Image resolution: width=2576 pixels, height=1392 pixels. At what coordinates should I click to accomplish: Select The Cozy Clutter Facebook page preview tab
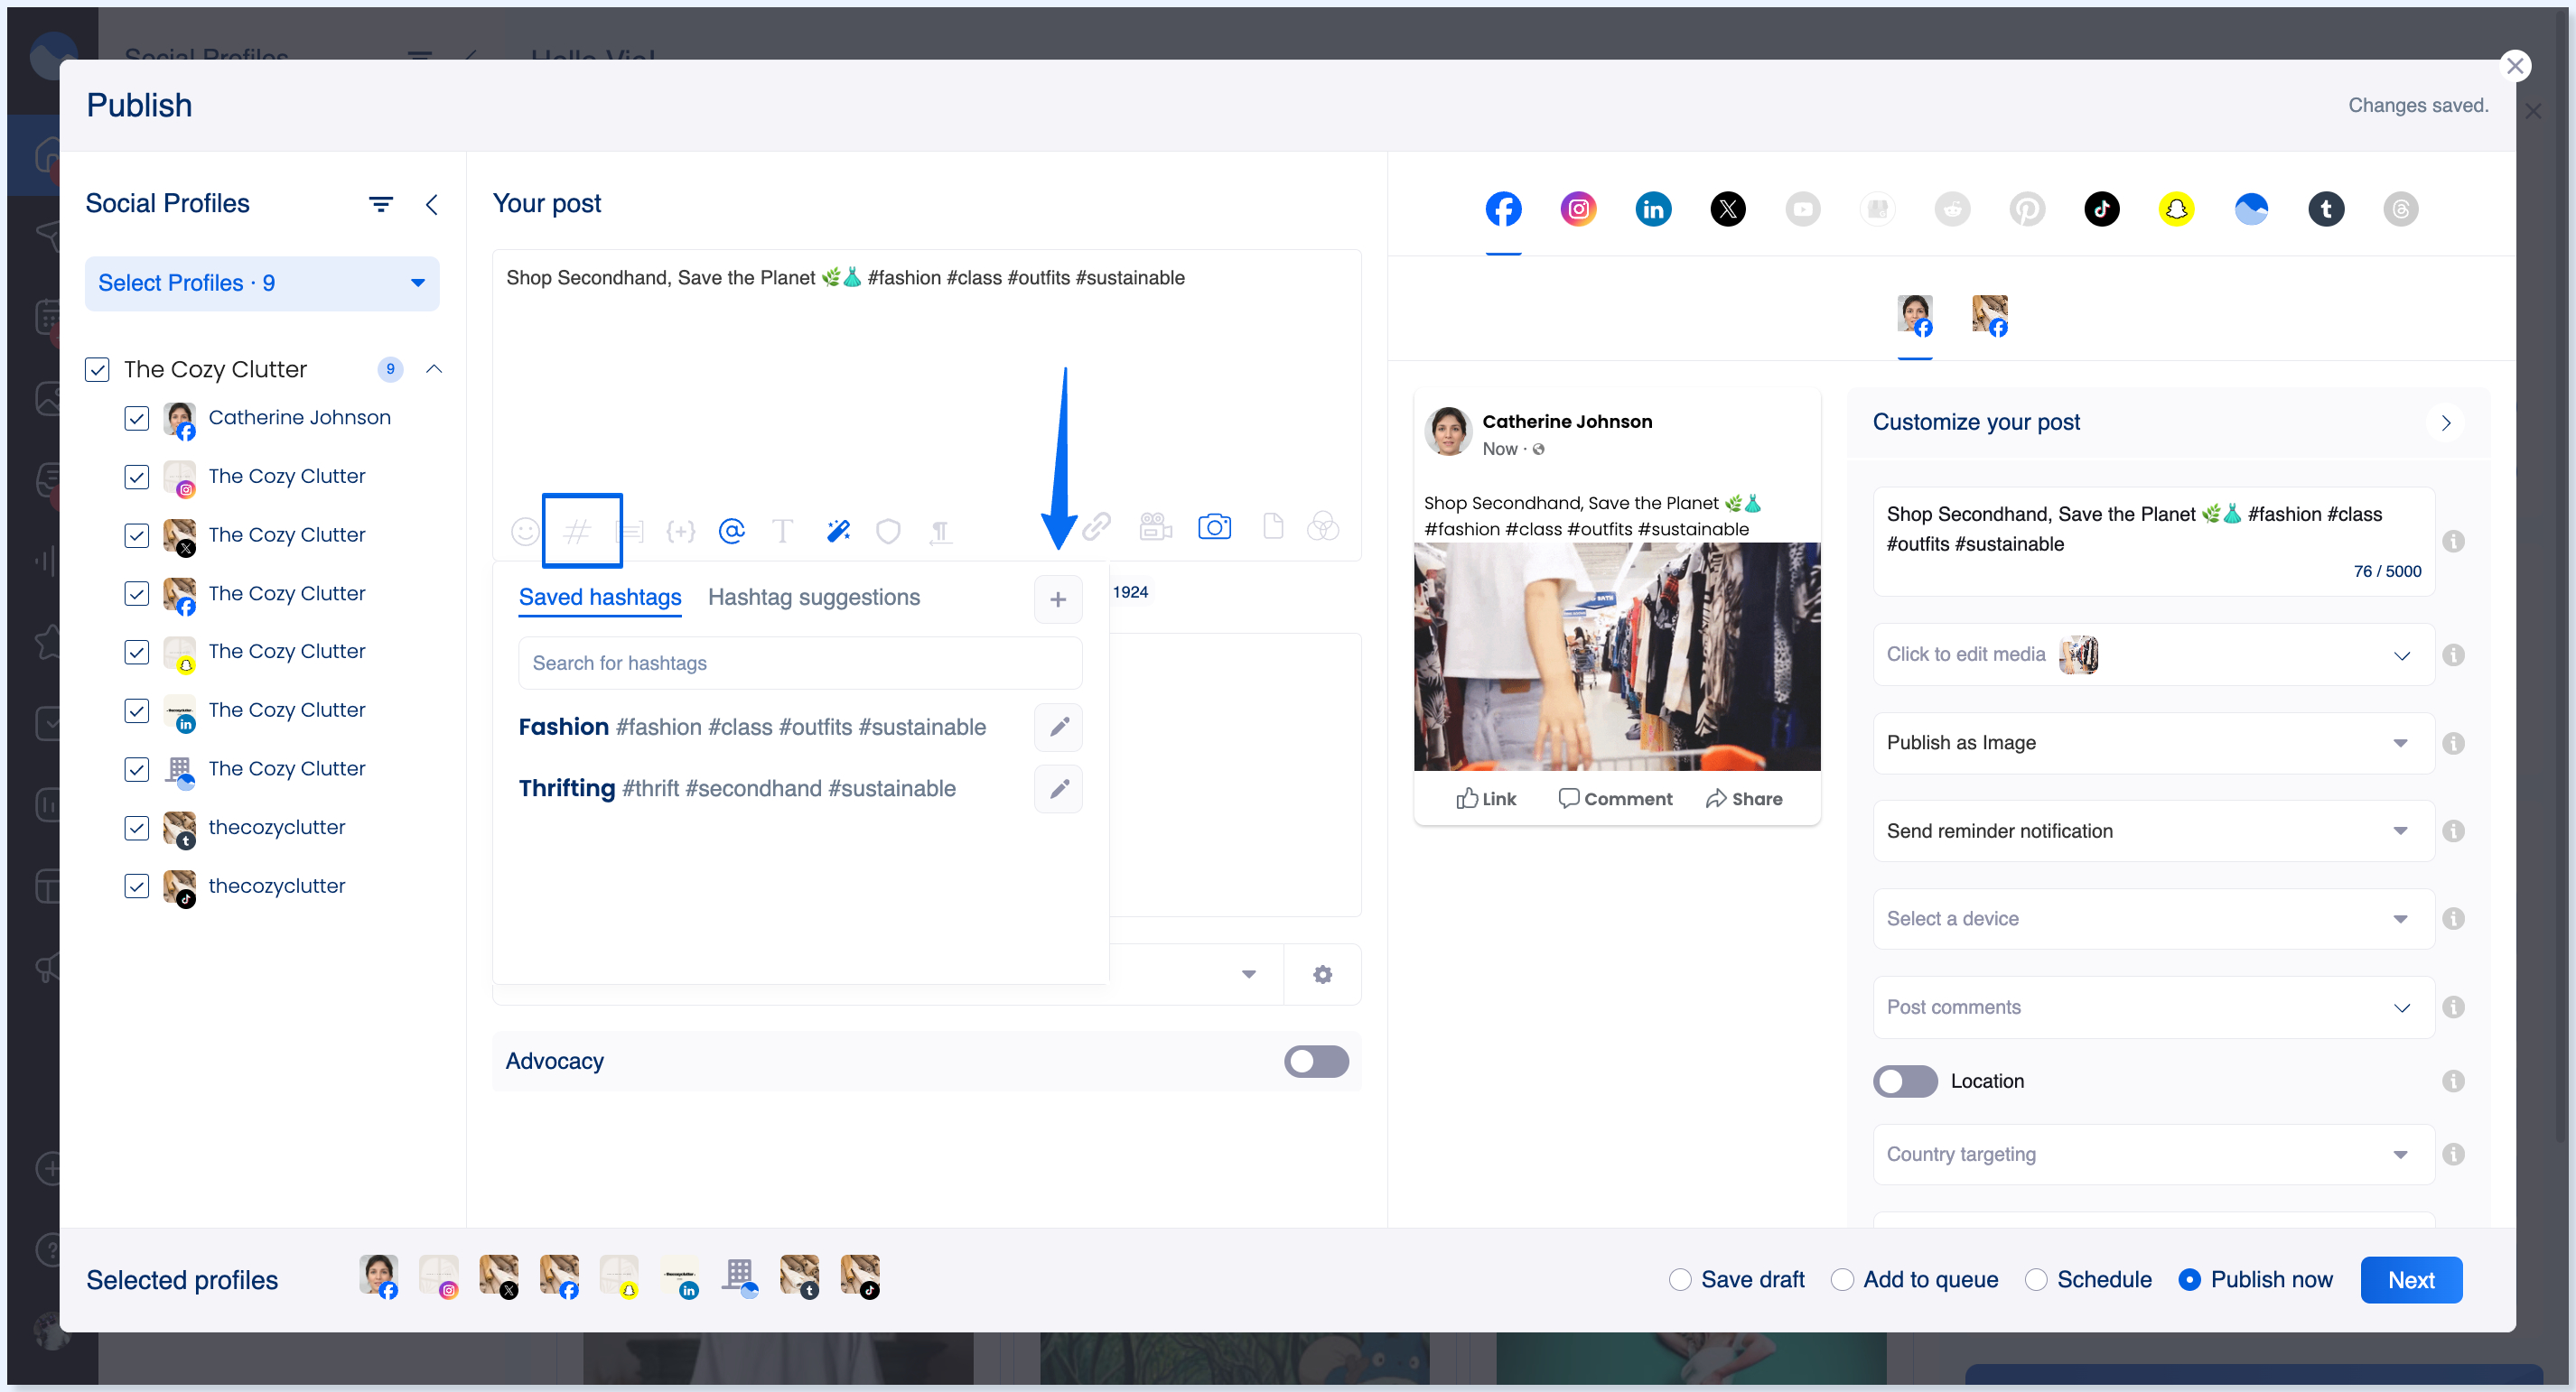click(1990, 316)
